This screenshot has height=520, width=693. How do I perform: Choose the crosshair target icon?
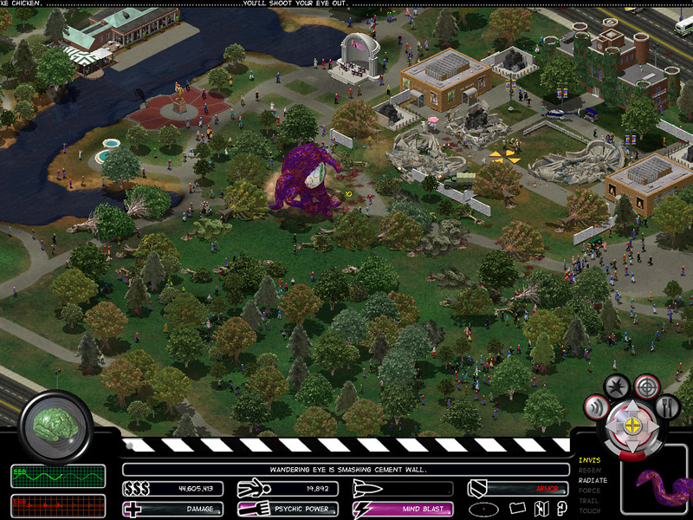tap(646, 387)
